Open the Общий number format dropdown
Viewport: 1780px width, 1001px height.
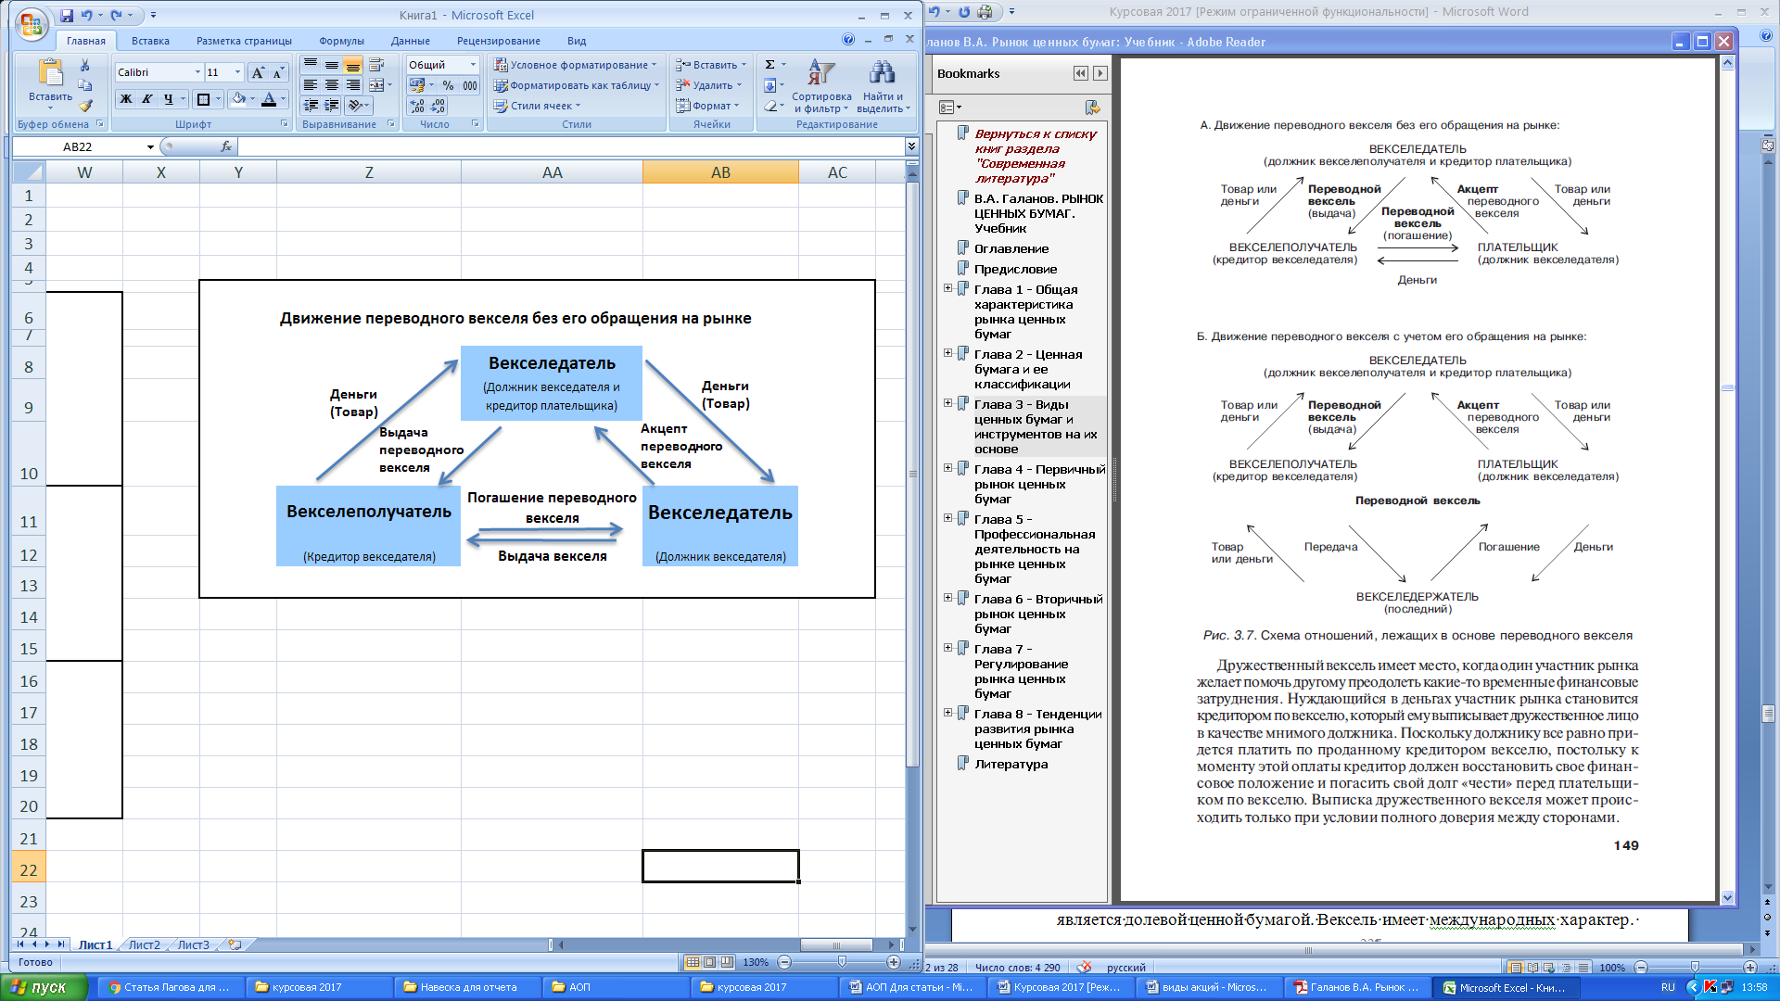tap(473, 65)
